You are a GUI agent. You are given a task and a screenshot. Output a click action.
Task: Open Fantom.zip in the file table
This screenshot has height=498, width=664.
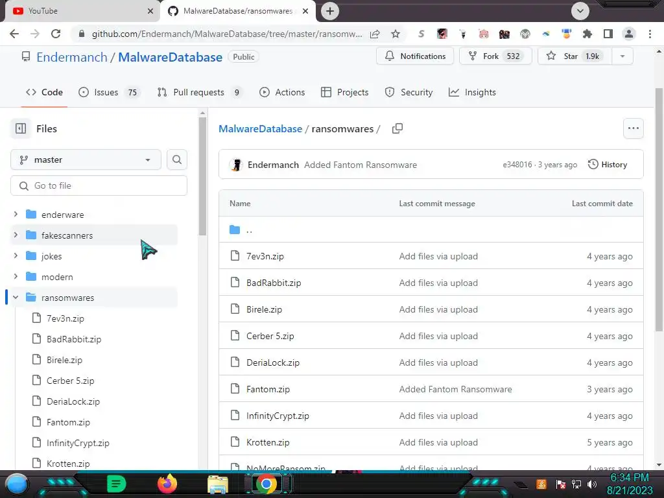pos(268,389)
